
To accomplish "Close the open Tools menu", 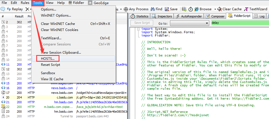I will point(38,3).
